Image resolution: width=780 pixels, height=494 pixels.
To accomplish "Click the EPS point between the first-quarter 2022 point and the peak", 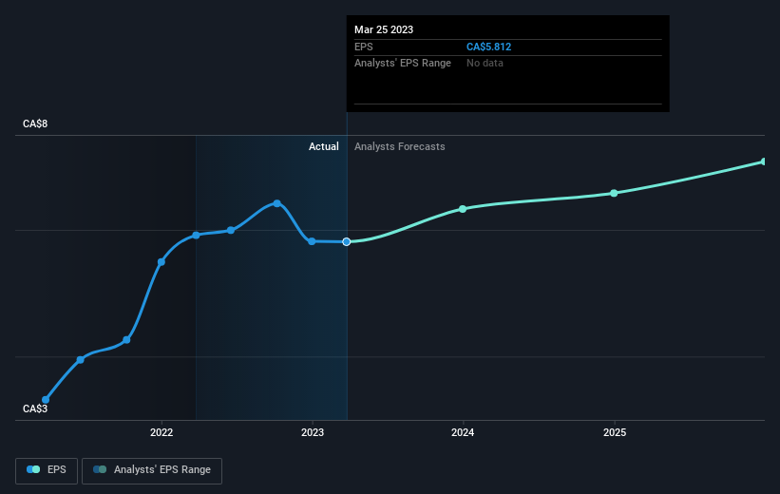I will pos(231,230).
